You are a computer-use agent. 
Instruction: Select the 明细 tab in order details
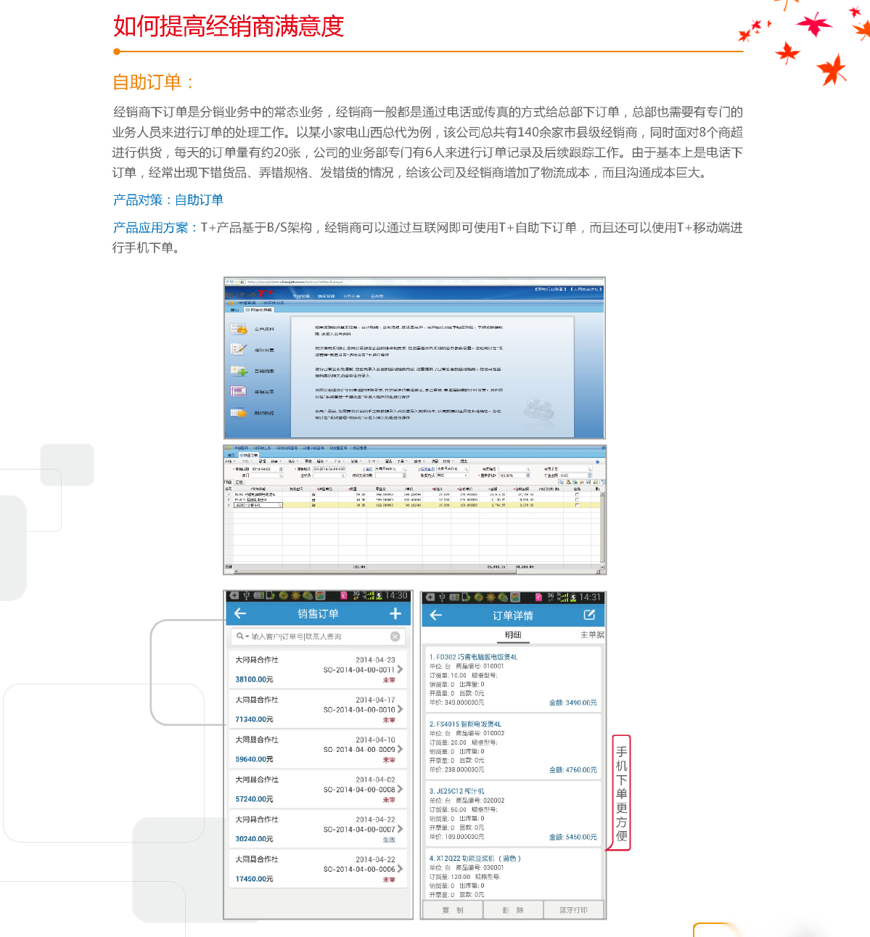point(513,634)
